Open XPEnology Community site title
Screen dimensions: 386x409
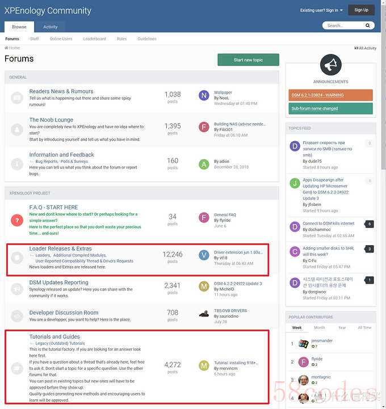[x=48, y=11]
